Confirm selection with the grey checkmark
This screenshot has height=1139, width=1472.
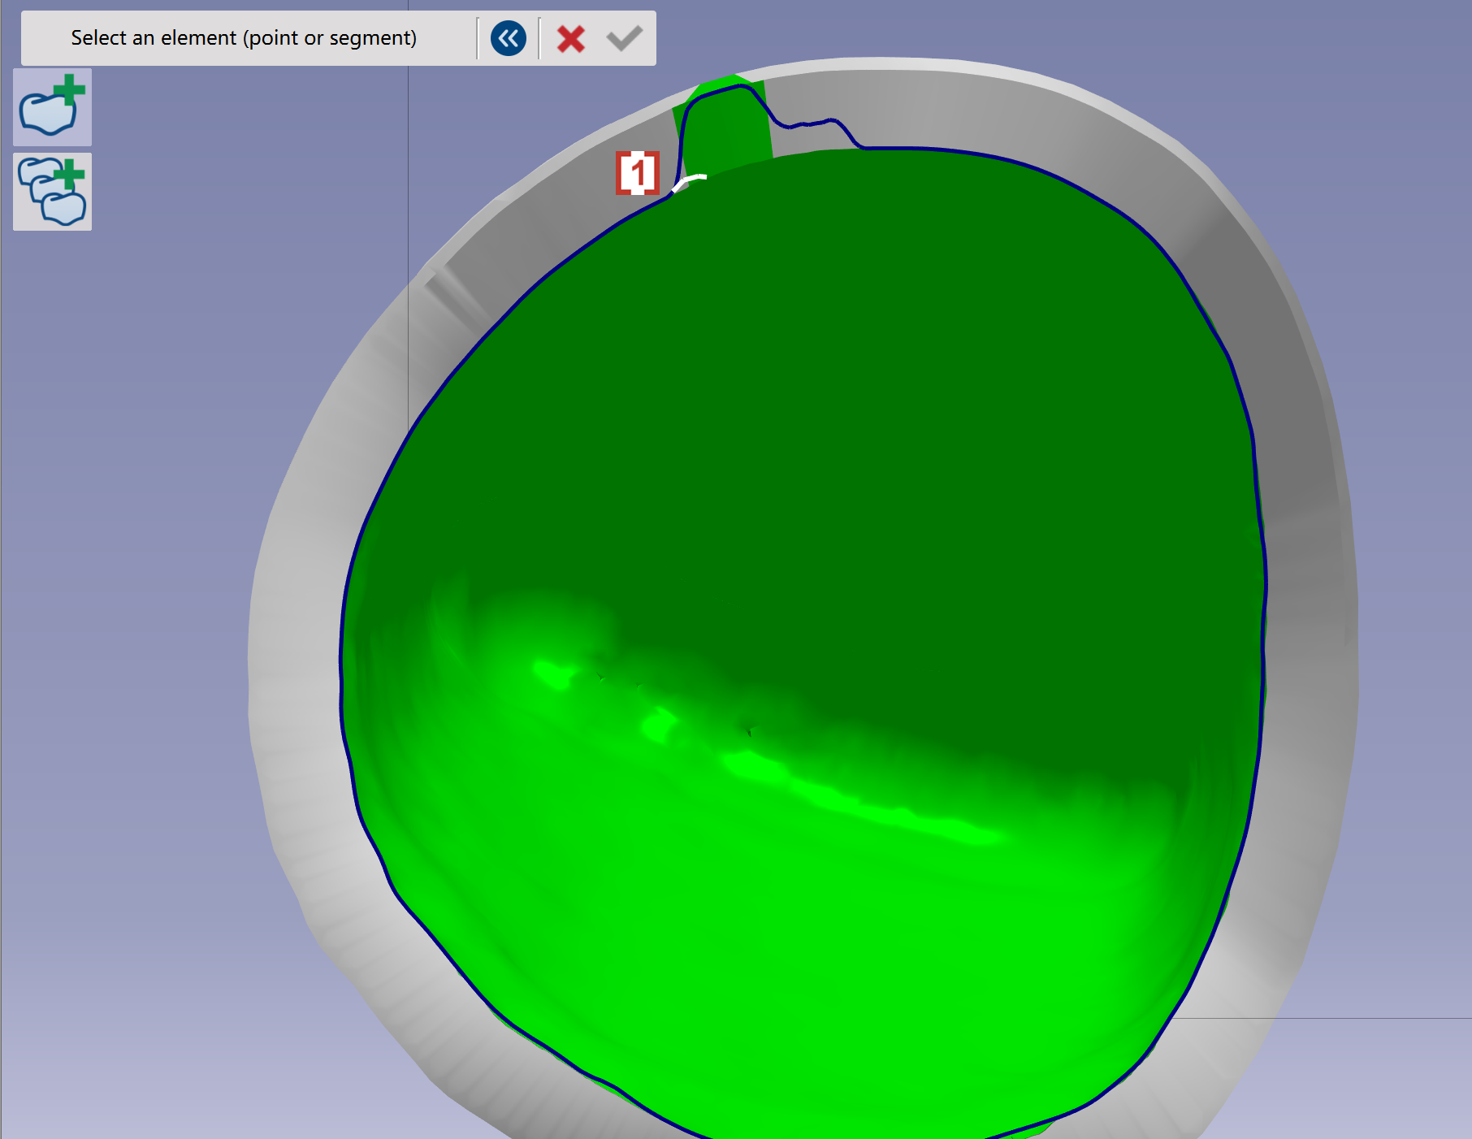coord(624,38)
